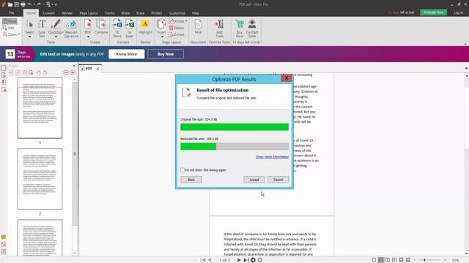This screenshot has width=469, height=263.
Task: Click Contact Sales icon
Action: (x=252, y=28)
